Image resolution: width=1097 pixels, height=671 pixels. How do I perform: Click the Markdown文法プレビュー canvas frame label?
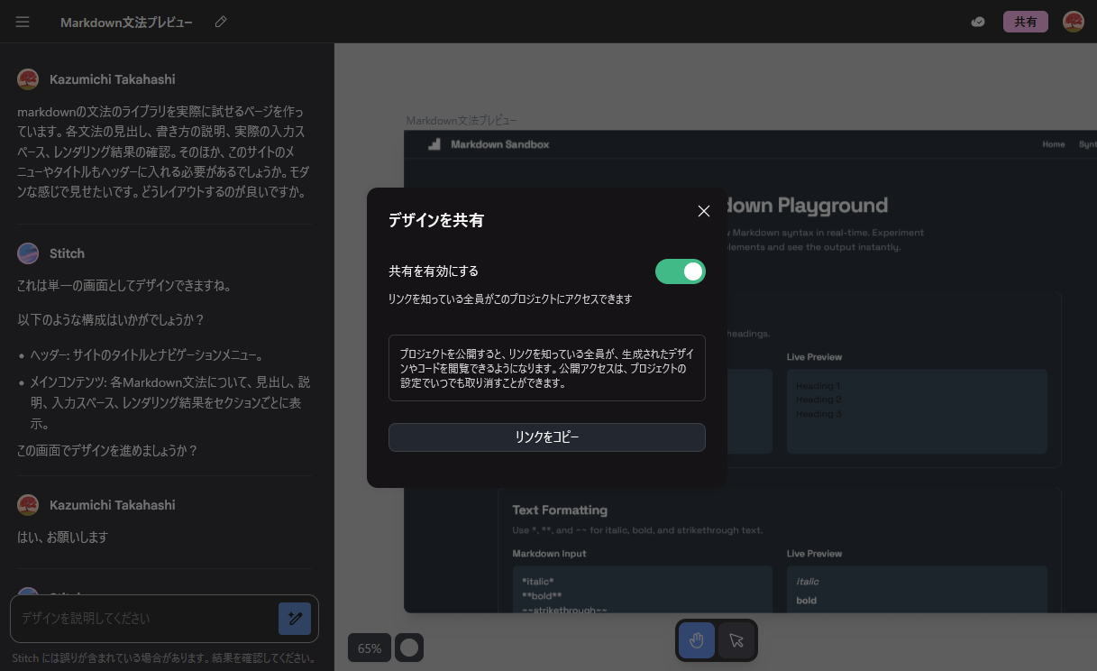pos(462,120)
